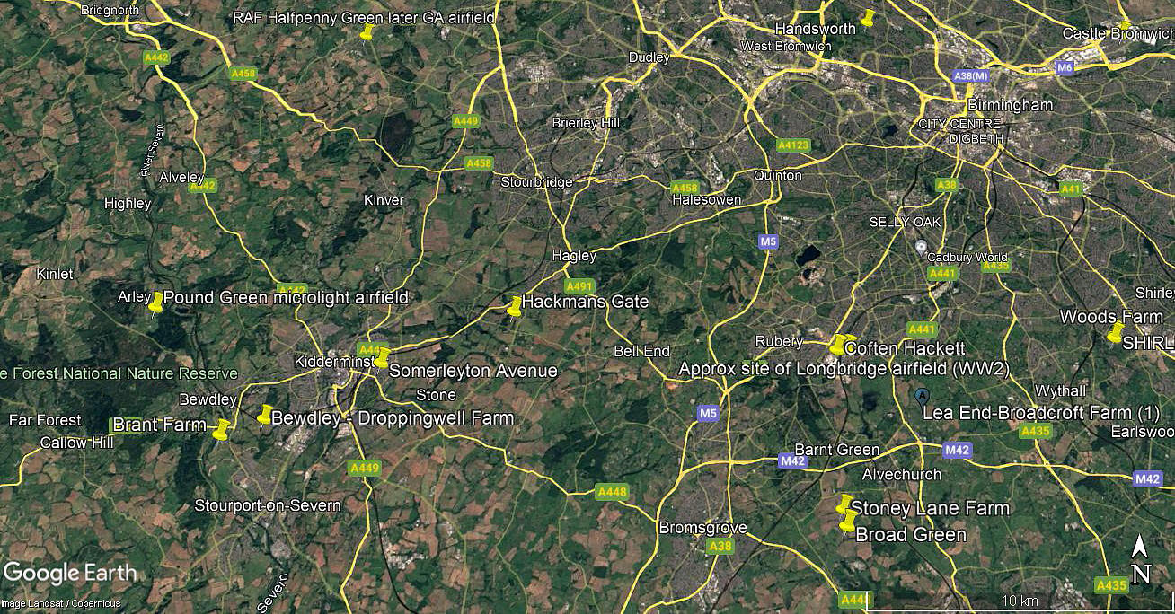Select the Pound Green microlight airfield pin
This screenshot has width=1175, height=614.
[x=156, y=303]
